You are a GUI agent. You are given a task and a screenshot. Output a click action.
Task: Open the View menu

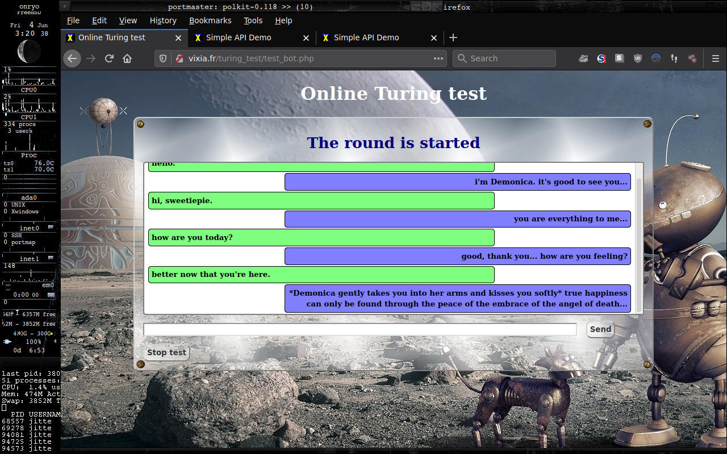[x=128, y=20]
